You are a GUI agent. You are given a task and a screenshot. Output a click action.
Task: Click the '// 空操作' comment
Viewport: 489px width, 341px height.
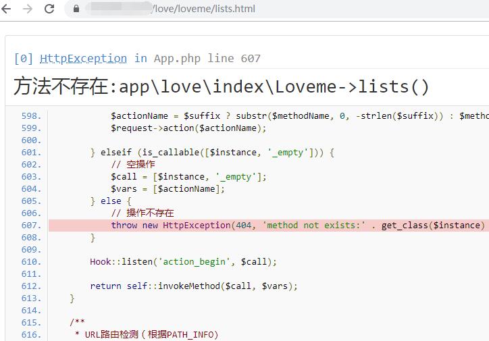pyautogui.click(x=133, y=165)
